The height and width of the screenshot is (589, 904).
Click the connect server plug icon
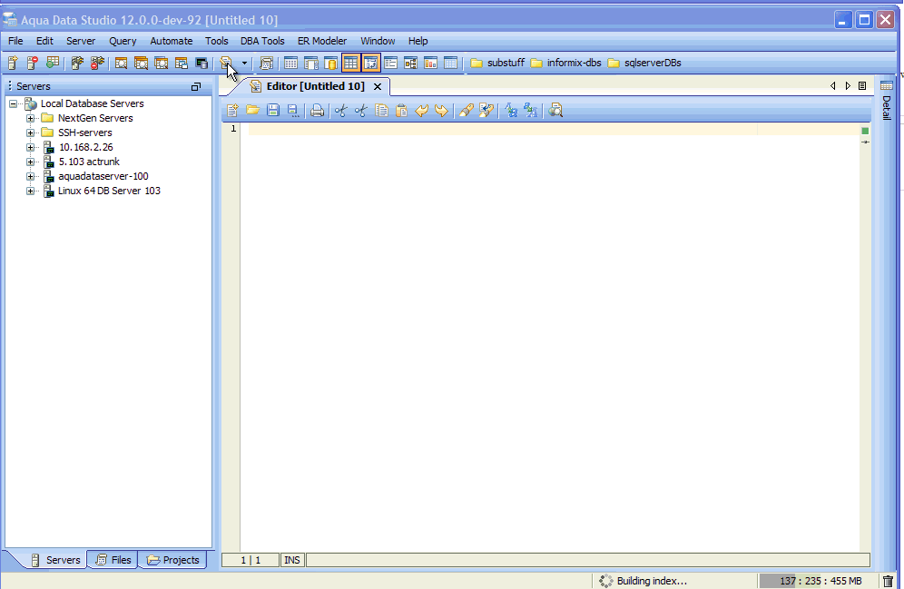[x=76, y=63]
